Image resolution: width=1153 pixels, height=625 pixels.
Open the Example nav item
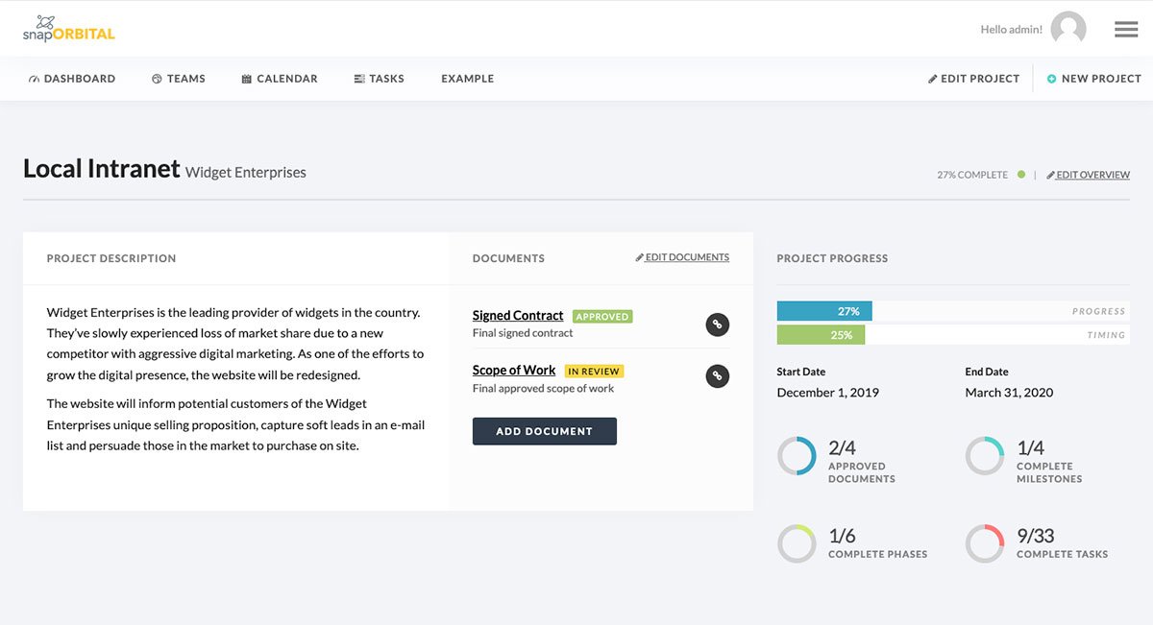point(467,79)
